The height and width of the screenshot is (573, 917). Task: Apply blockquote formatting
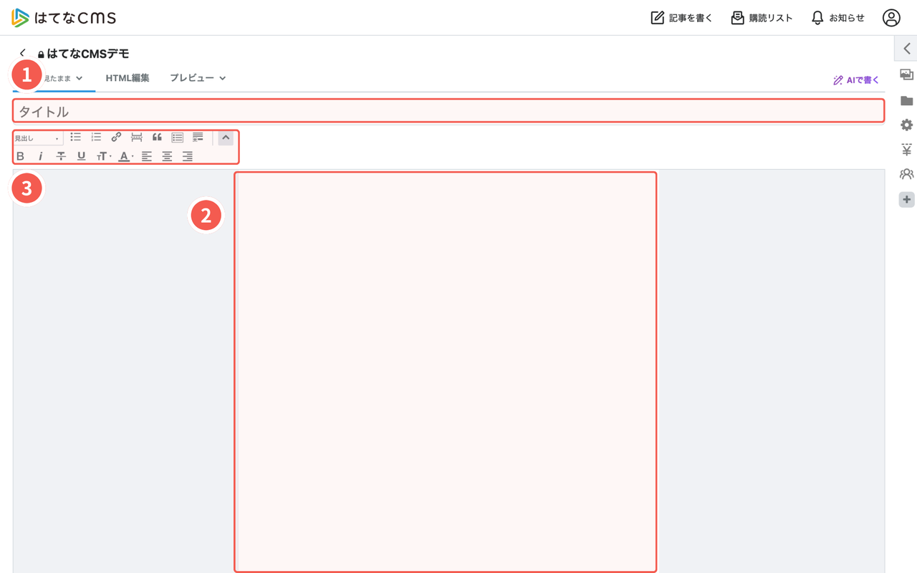click(157, 137)
